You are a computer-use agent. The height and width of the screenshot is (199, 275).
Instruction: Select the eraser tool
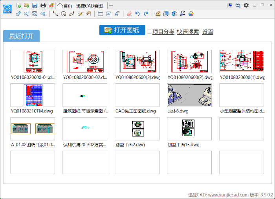(129, 14)
